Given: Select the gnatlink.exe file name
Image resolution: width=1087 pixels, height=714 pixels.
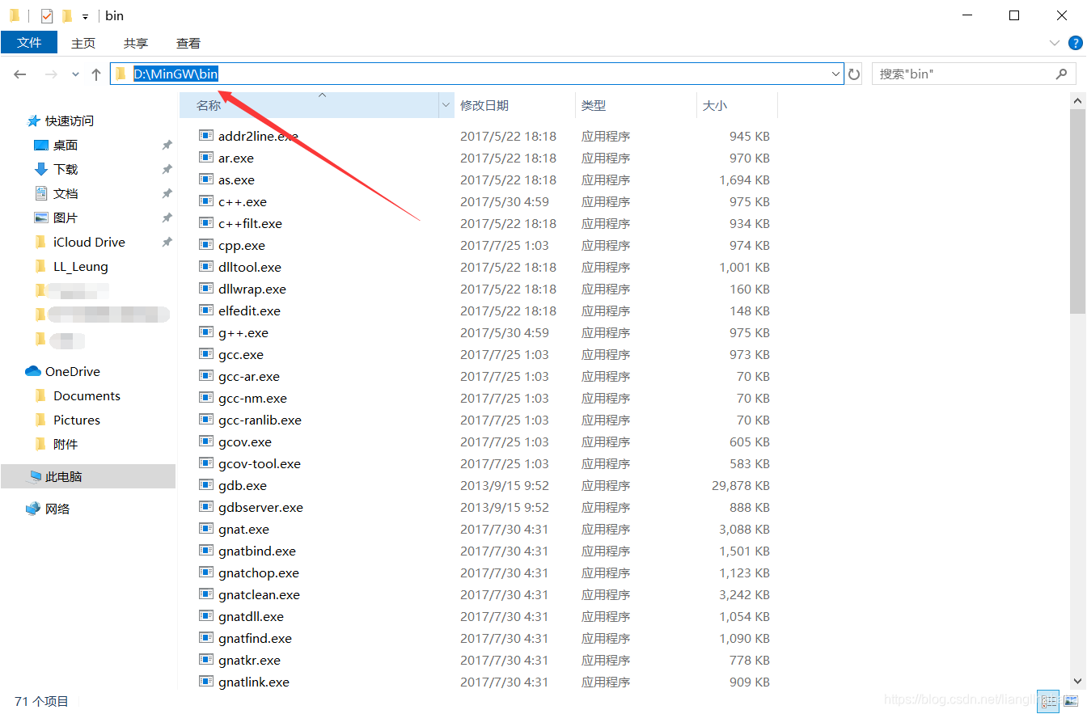Looking at the screenshot, I should click(254, 682).
